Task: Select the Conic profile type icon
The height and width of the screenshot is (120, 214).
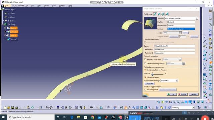Action: [x=167, y=14]
